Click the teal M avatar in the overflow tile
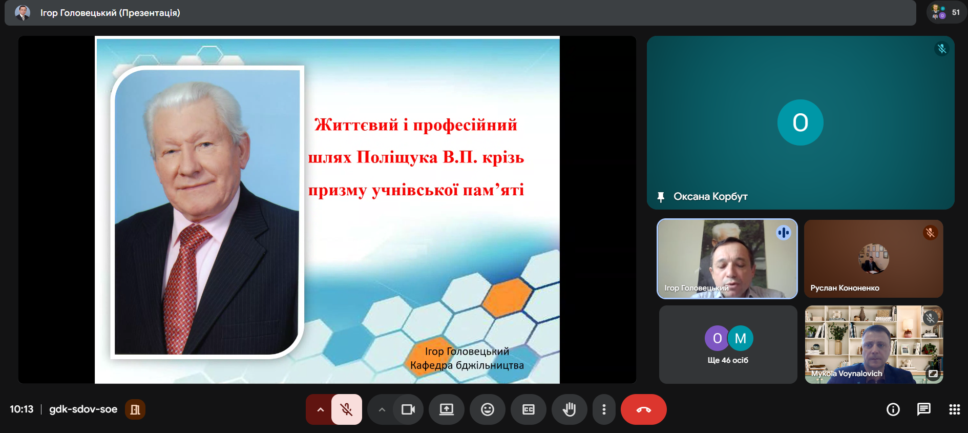The image size is (968, 433). click(741, 338)
